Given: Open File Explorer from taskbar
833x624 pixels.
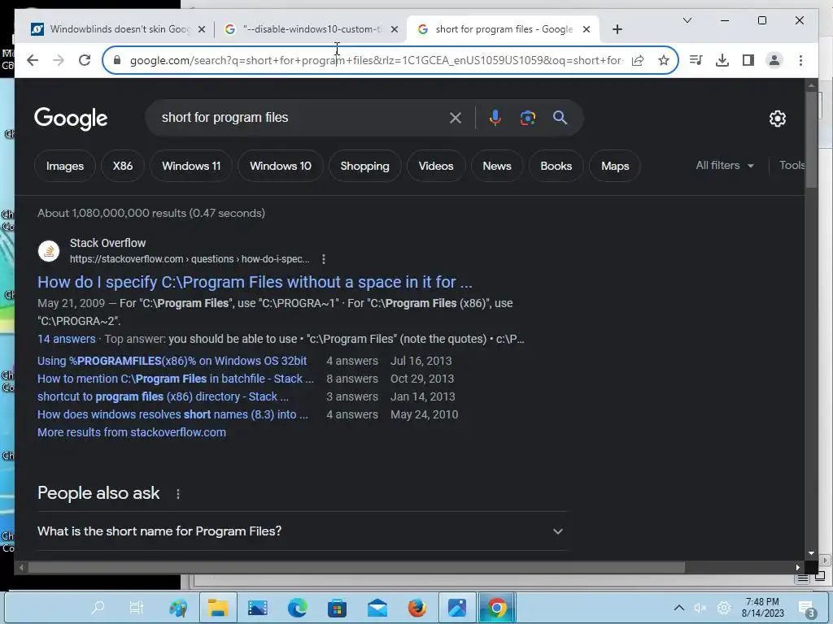Looking at the screenshot, I should tap(218, 608).
